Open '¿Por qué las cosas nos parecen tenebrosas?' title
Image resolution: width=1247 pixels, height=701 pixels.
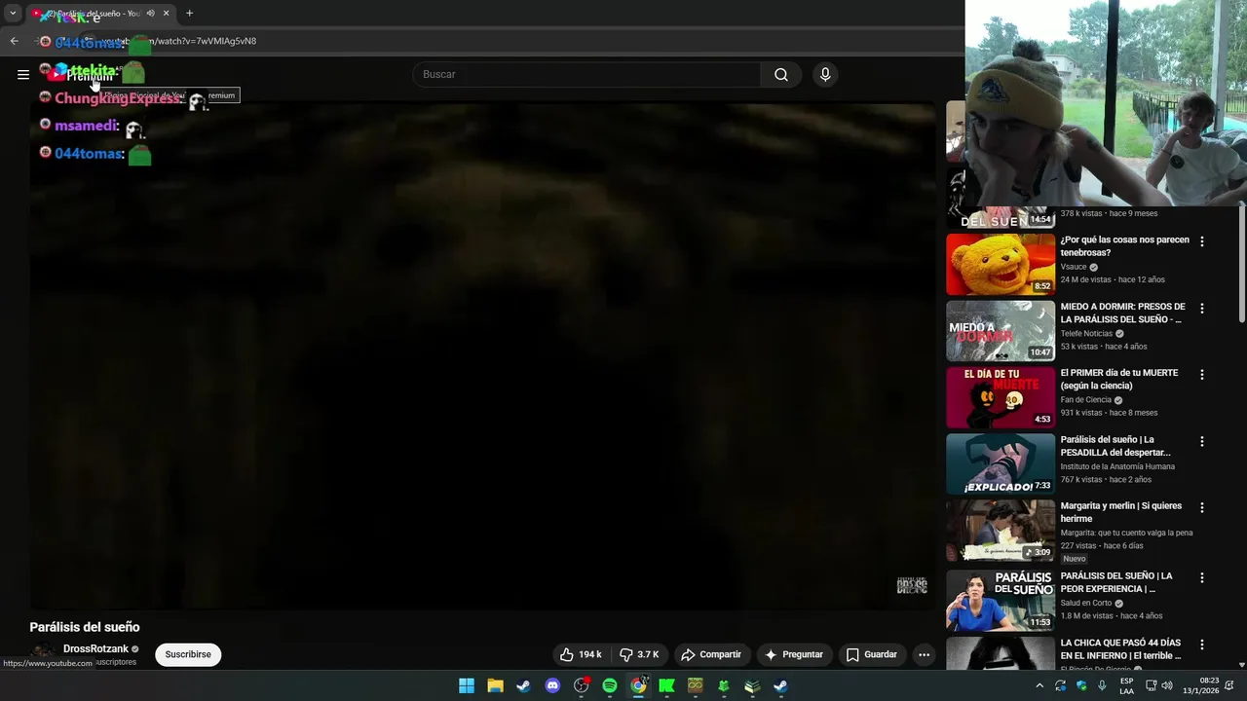(x=1124, y=246)
